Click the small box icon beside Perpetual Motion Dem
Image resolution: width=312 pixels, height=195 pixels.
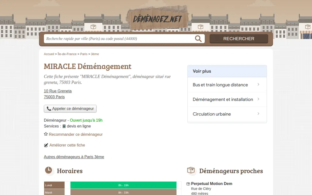188,184
